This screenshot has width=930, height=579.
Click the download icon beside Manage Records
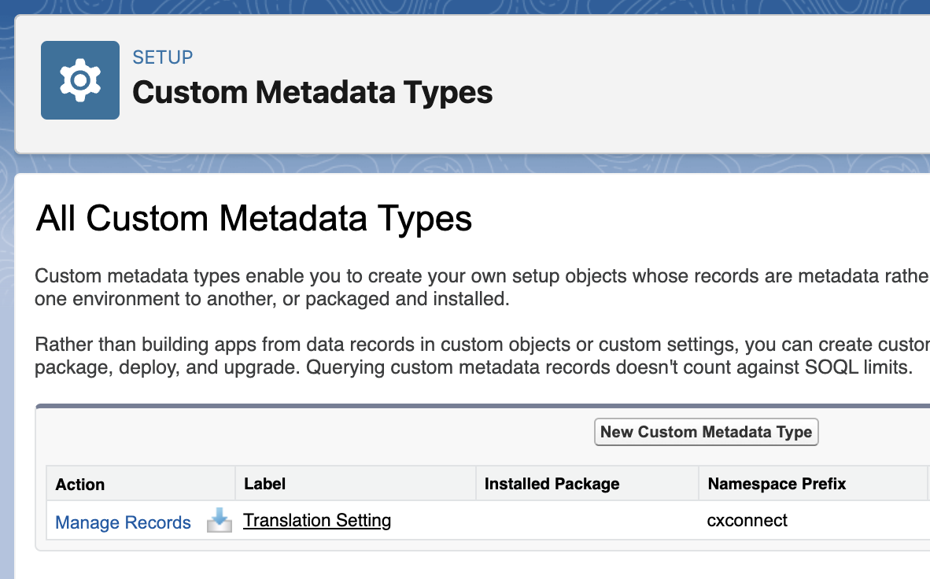[219, 521]
